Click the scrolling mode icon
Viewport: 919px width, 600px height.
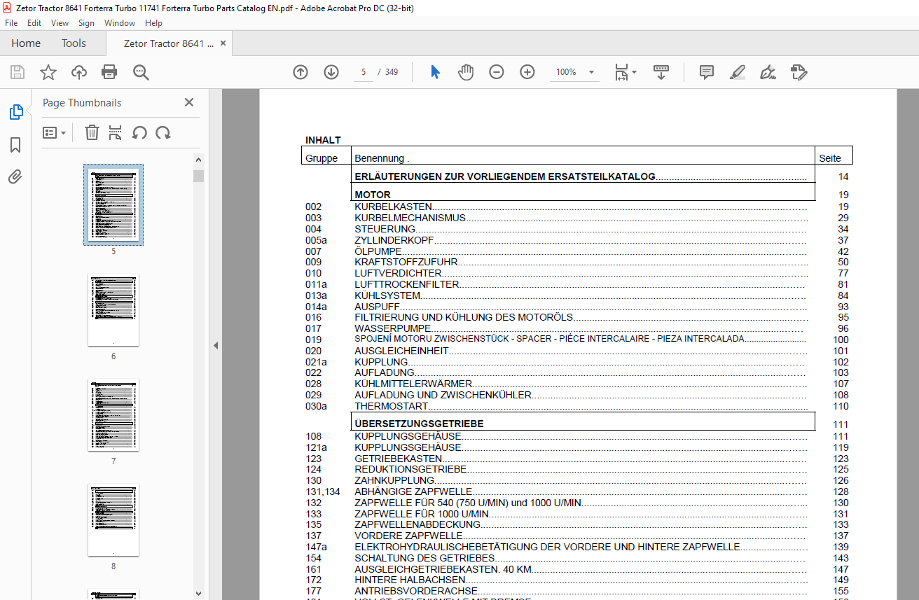[661, 72]
